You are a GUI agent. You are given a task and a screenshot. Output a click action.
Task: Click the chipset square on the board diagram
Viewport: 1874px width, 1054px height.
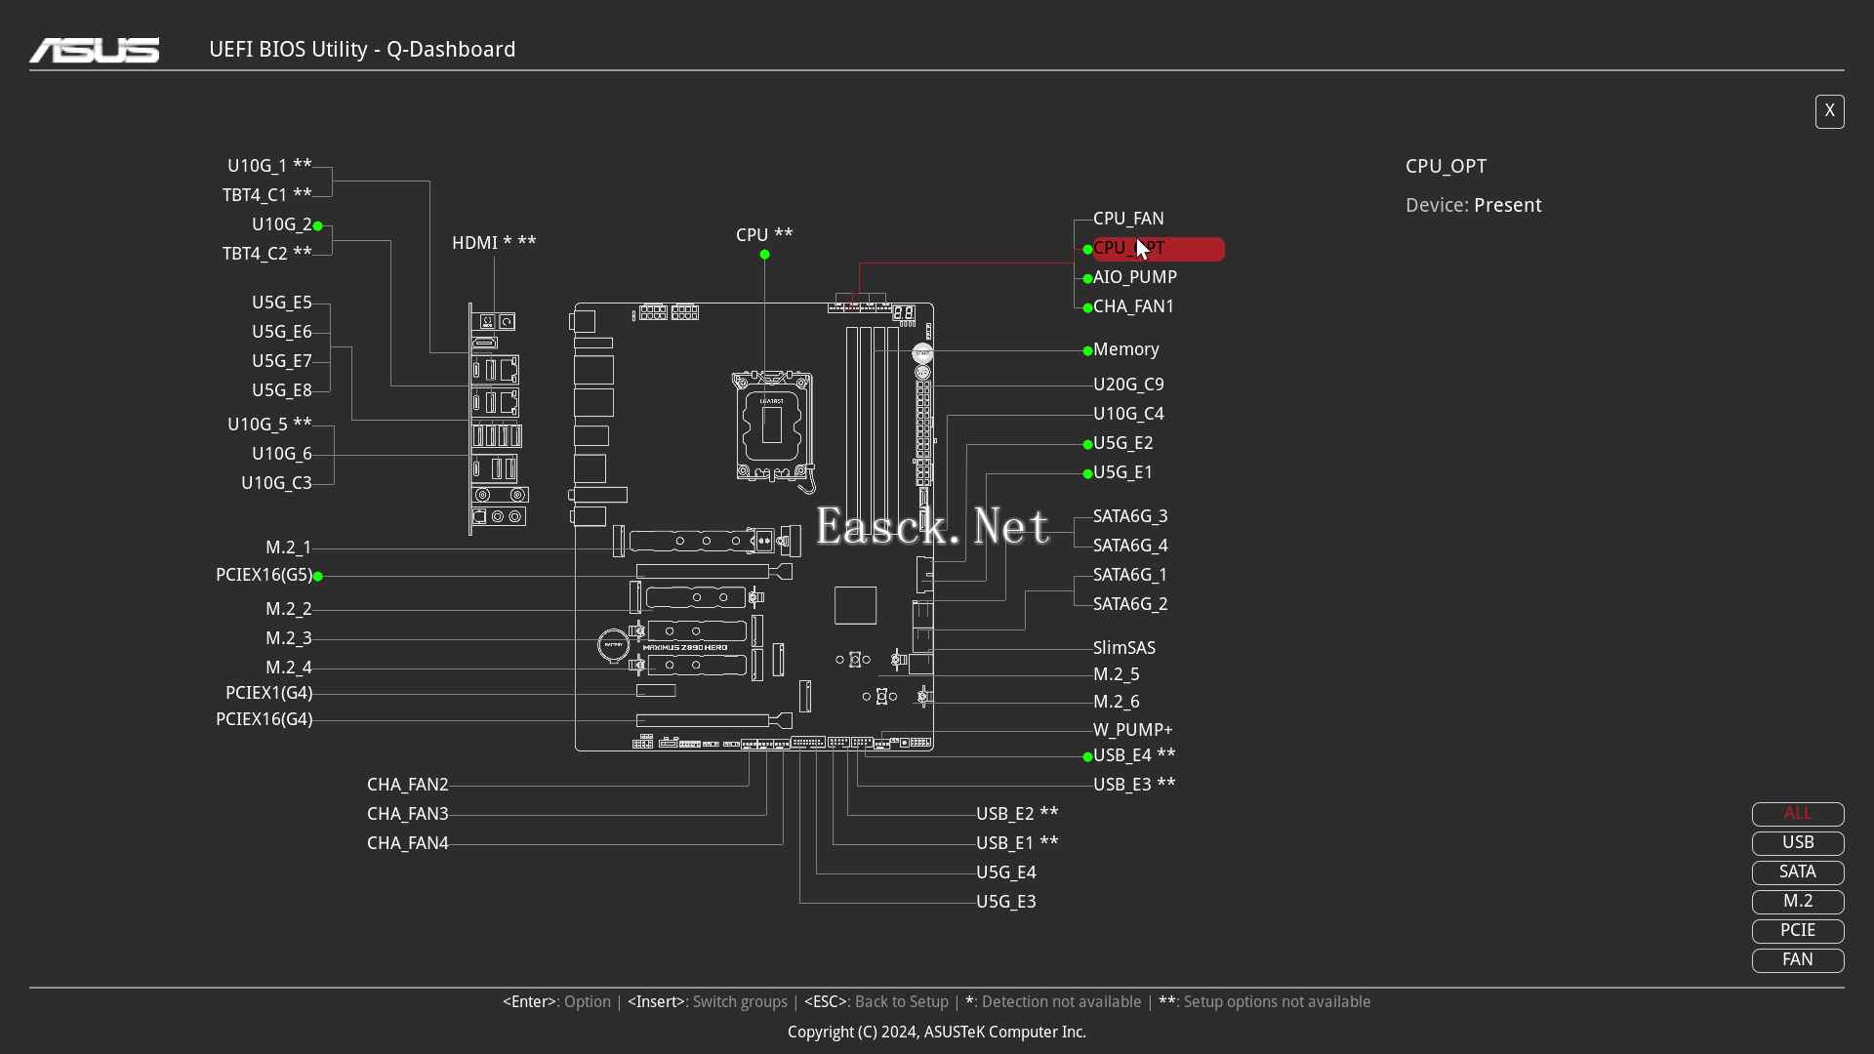point(855,605)
